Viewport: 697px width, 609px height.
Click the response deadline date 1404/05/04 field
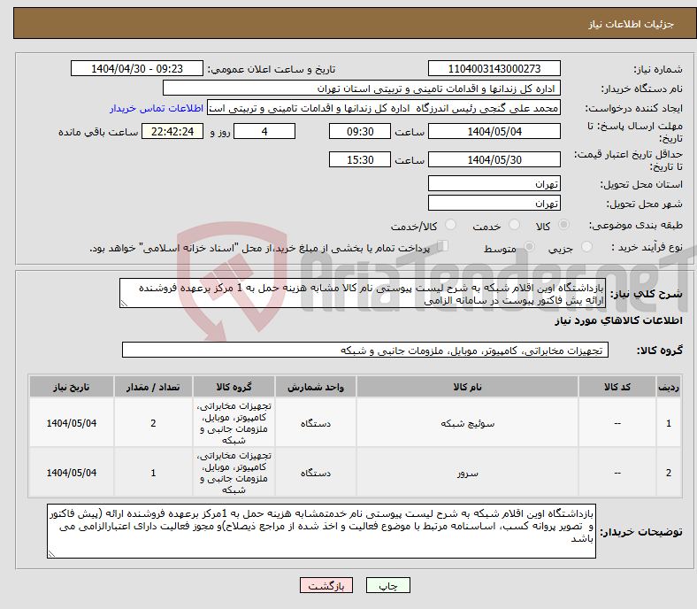(494, 131)
